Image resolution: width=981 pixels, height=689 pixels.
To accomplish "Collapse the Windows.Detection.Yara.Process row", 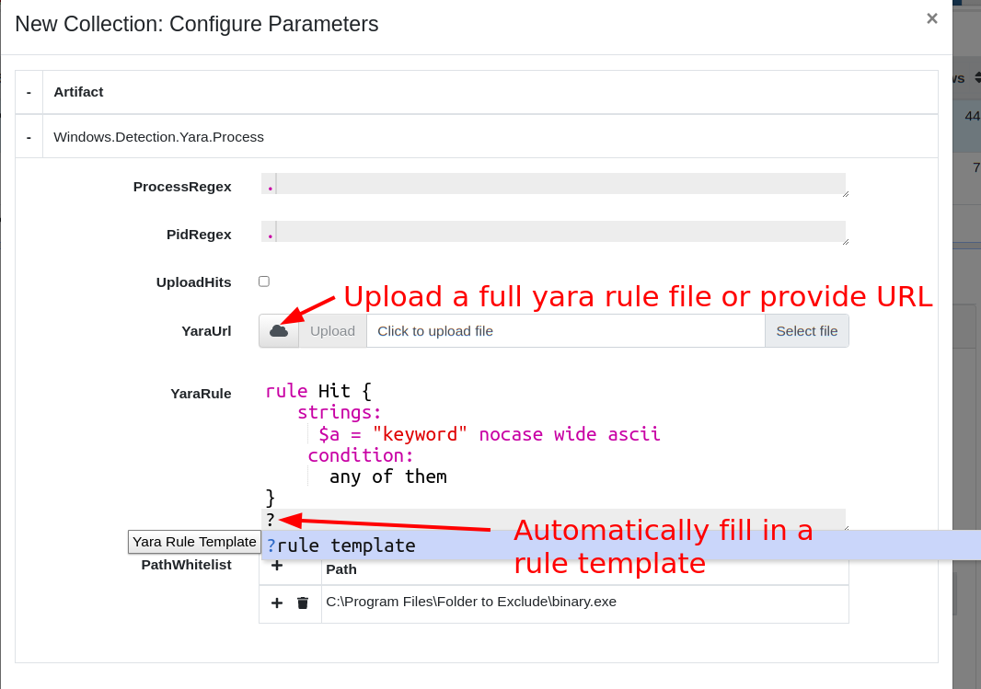I will (29, 136).
